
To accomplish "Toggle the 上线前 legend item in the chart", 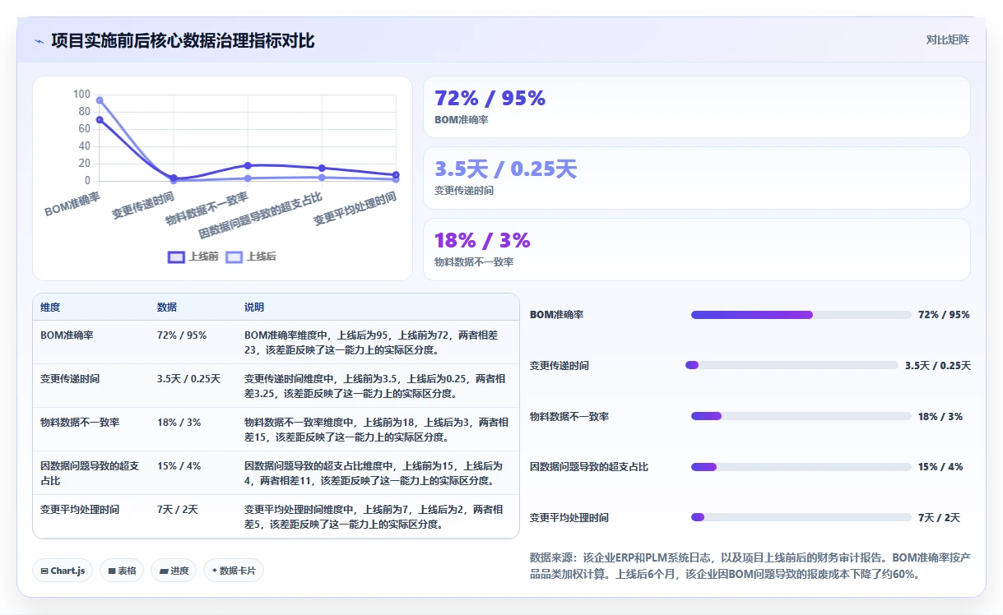I will tap(193, 257).
